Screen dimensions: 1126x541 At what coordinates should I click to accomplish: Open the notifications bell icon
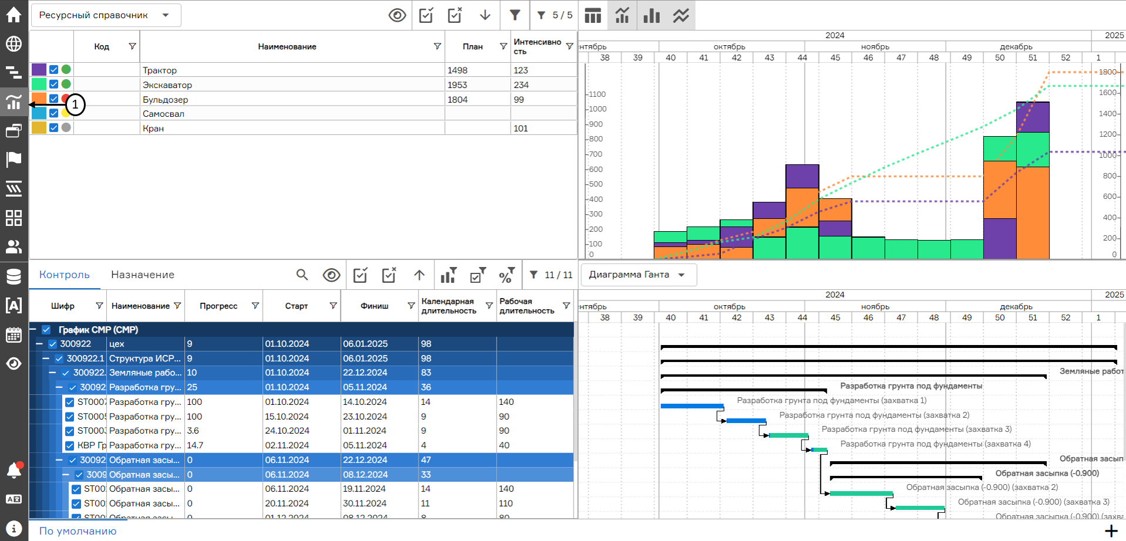pos(14,470)
